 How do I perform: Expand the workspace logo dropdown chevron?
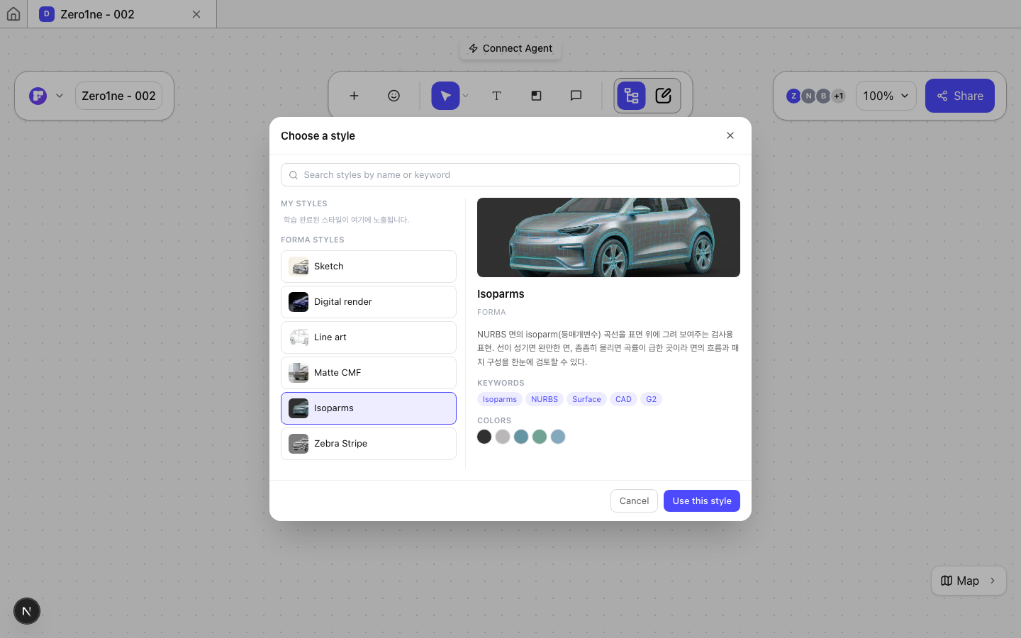(60, 96)
